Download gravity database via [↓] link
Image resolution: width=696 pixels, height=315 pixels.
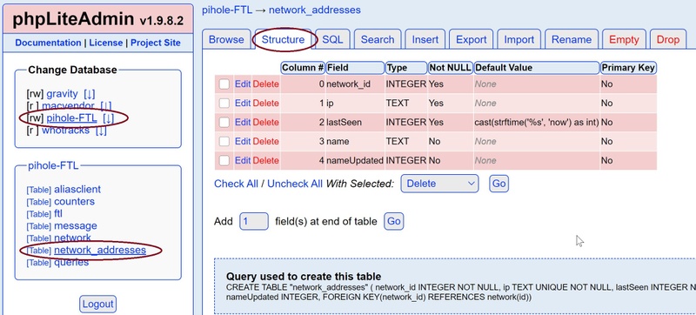click(x=90, y=94)
